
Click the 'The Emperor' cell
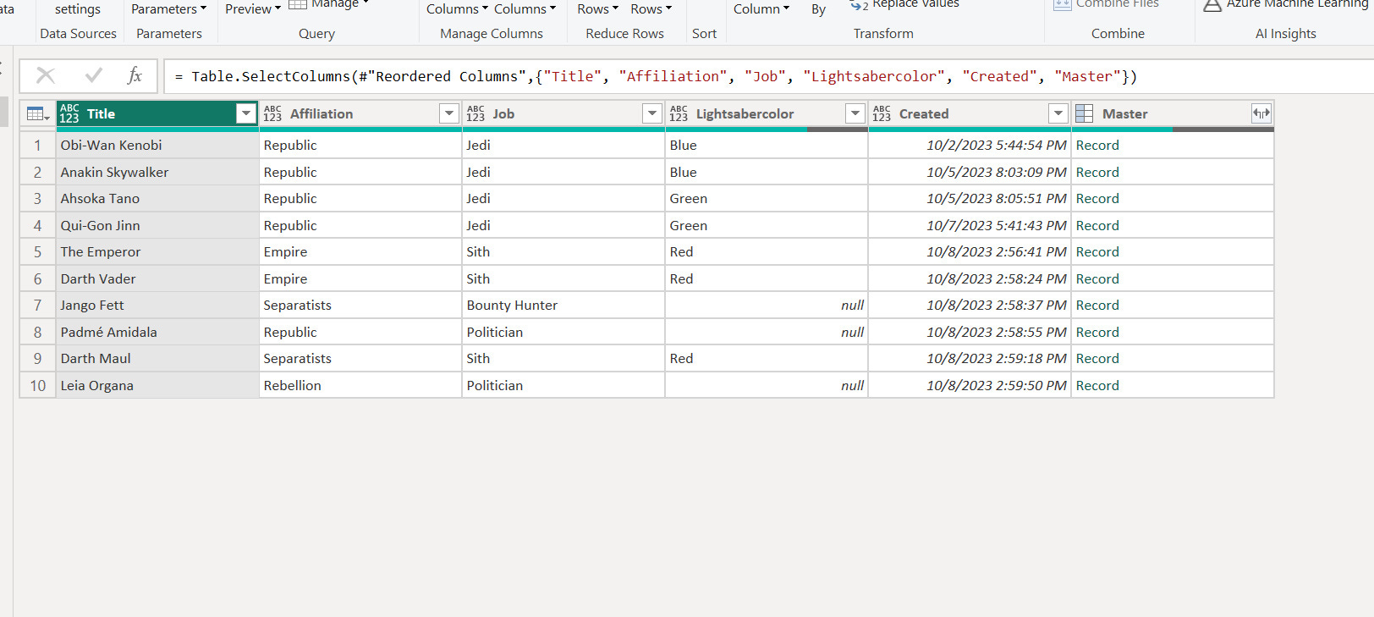tap(157, 251)
